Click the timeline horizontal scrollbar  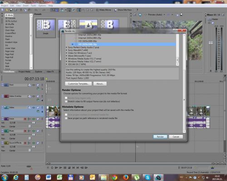[130, 163]
